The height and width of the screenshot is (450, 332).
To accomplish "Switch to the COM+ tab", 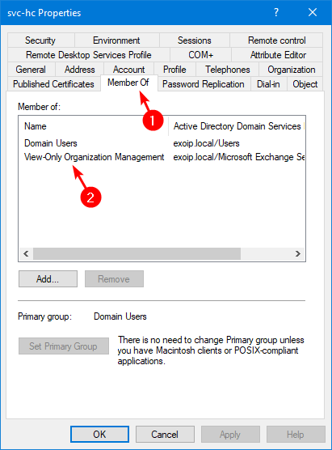I will click(x=200, y=55).
